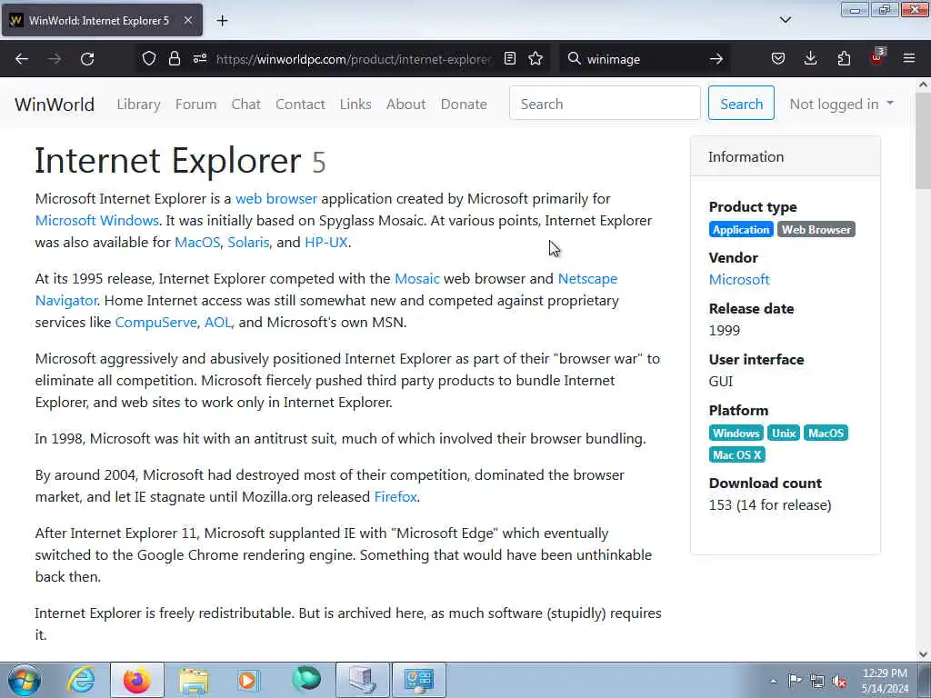The height and width of the screenshot is (698, 931).
Task: Click the Mac OS X platform badge
Action: click(736, 455)
